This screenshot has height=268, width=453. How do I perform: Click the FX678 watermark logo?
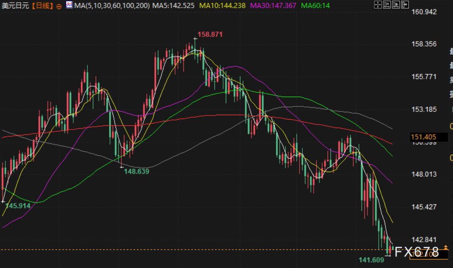416,252
